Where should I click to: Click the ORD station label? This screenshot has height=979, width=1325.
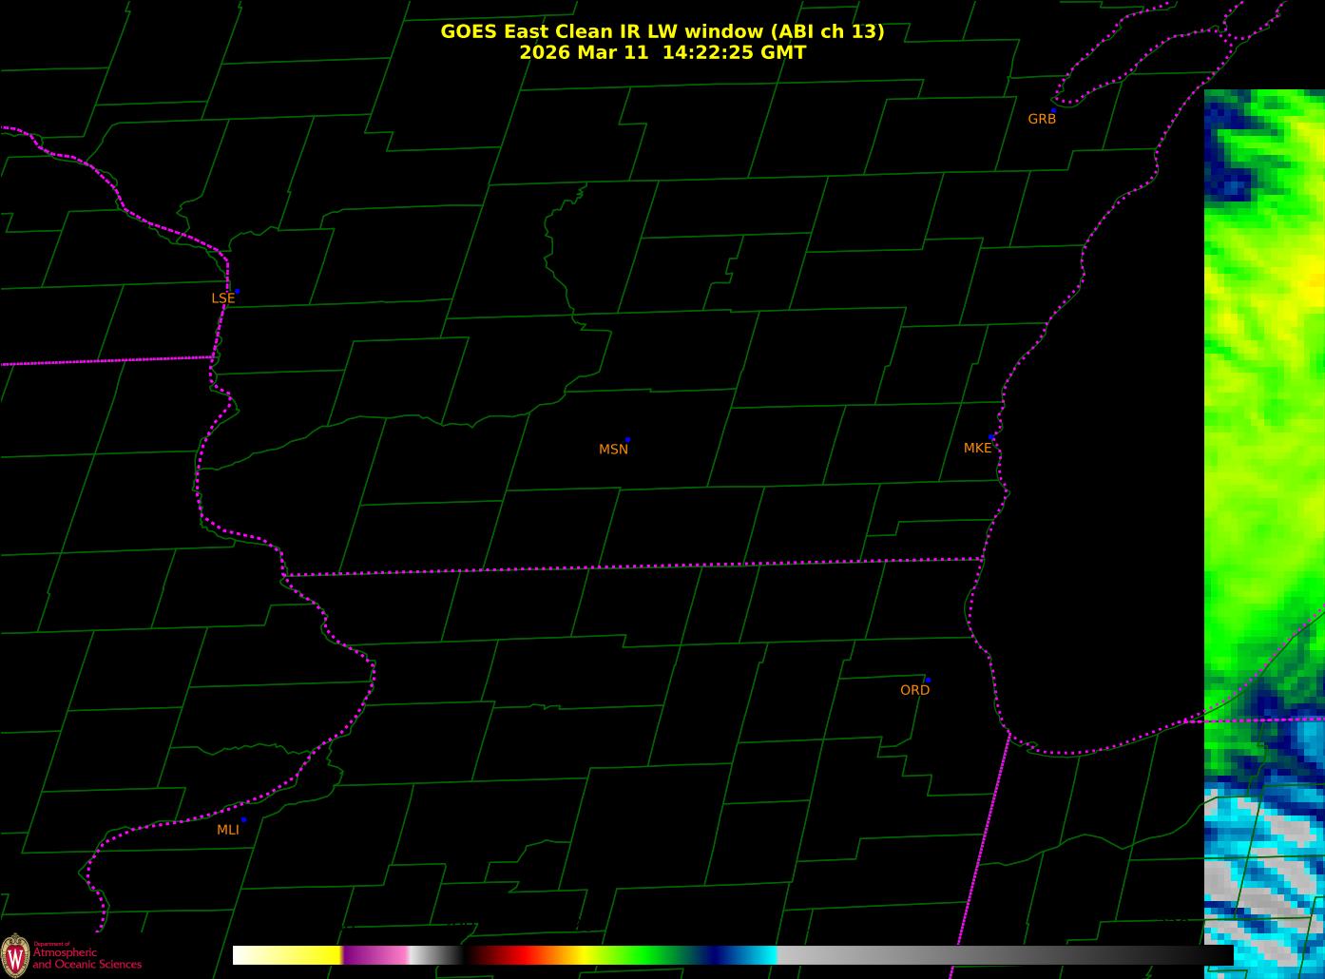914,690
